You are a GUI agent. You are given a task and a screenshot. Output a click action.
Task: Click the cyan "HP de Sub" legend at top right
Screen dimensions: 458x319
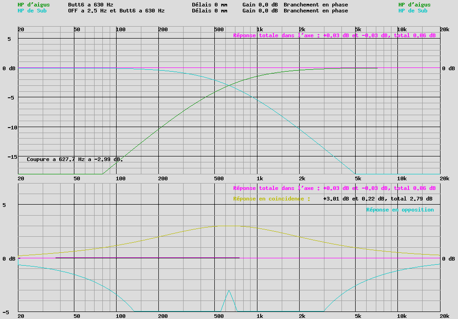[x=413, y=11]
